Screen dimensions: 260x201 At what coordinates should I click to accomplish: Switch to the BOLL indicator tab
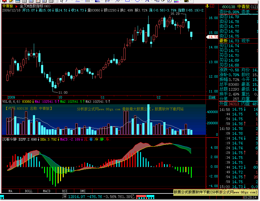(29, 191)
